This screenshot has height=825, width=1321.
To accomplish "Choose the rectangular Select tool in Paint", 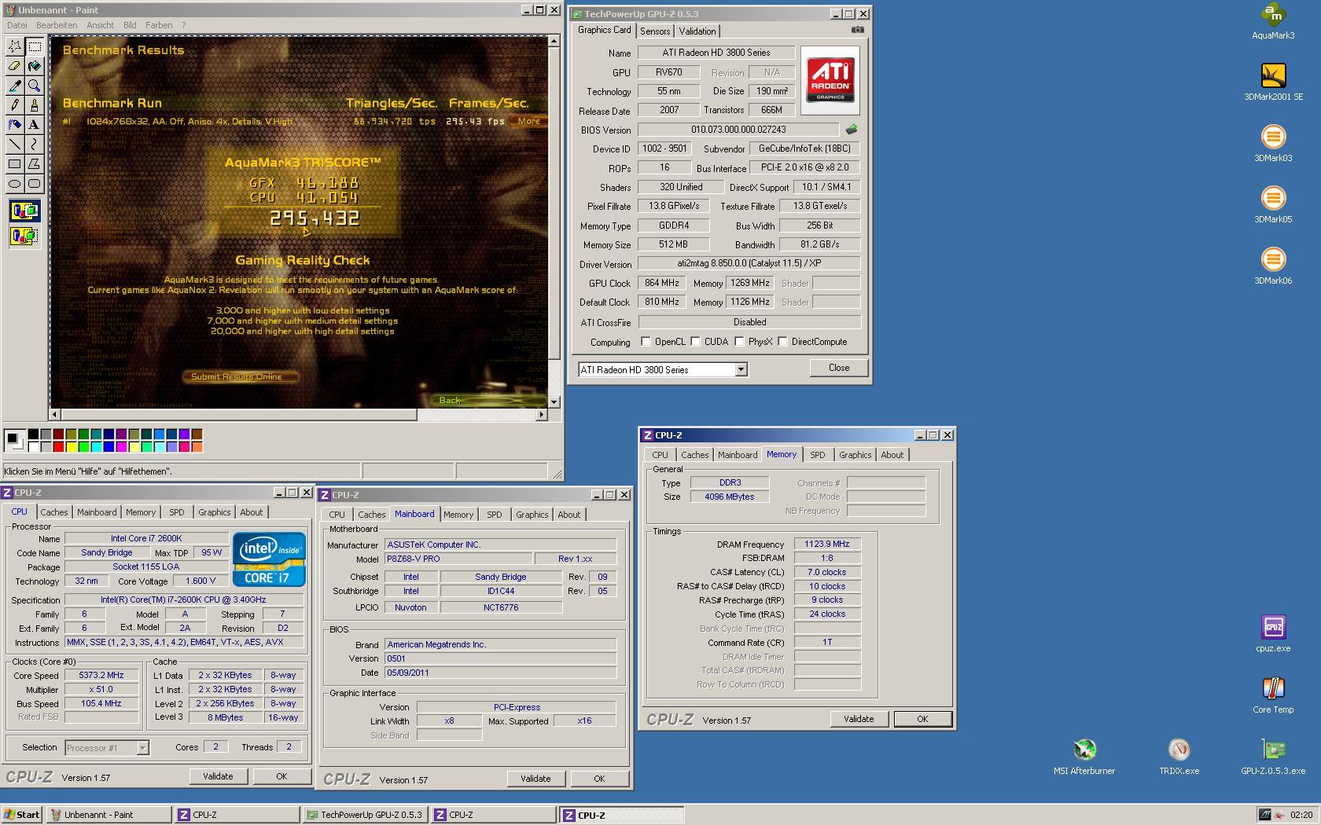I will tap(34, 46).
